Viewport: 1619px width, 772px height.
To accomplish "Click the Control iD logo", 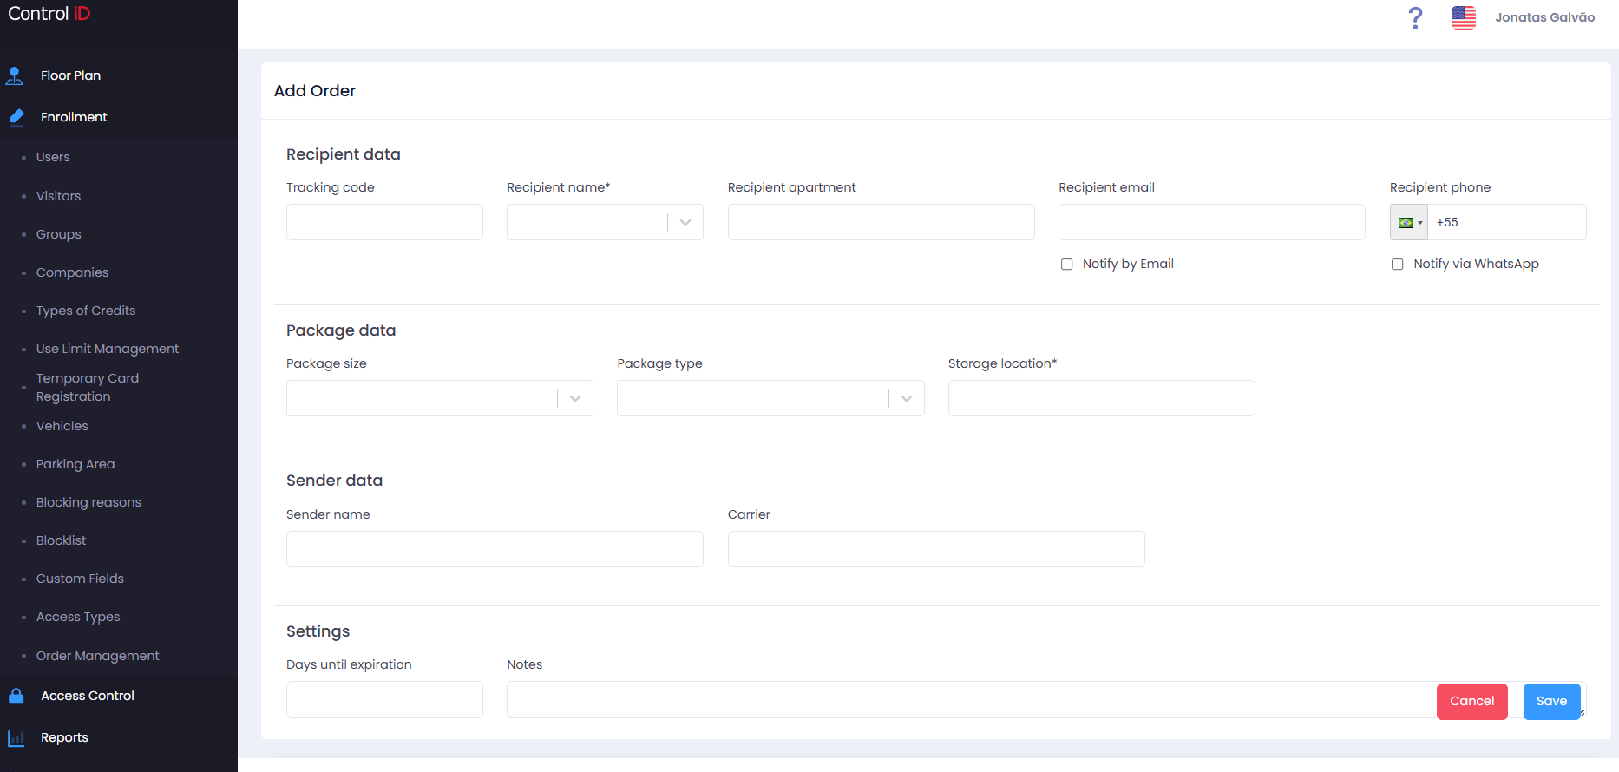I will click(49, 14).
